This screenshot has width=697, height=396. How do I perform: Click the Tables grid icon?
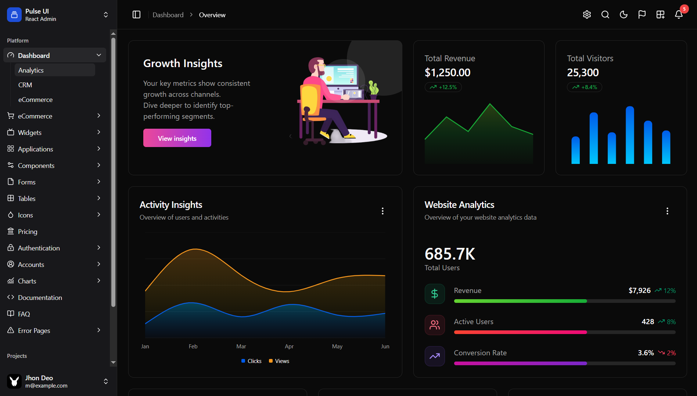[11, 198]
